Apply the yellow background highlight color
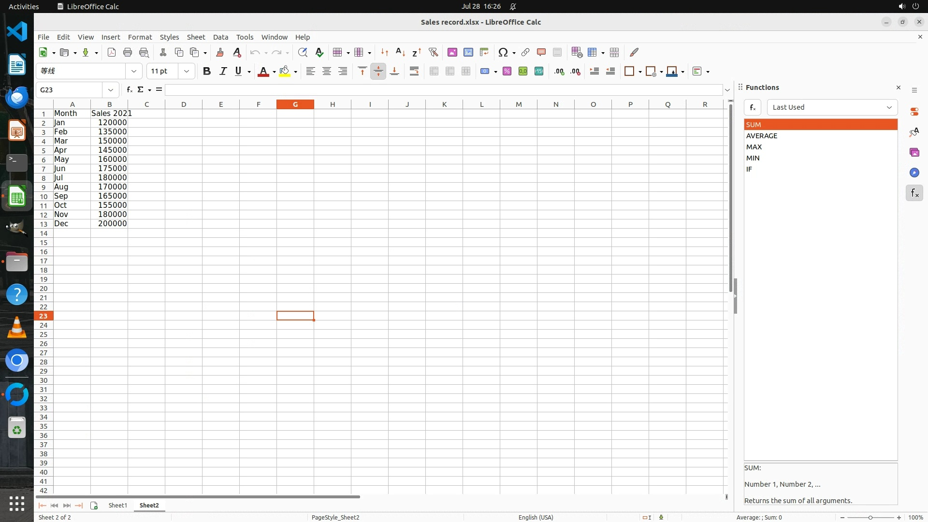The image size is (928, 522). tap(284, 71)
